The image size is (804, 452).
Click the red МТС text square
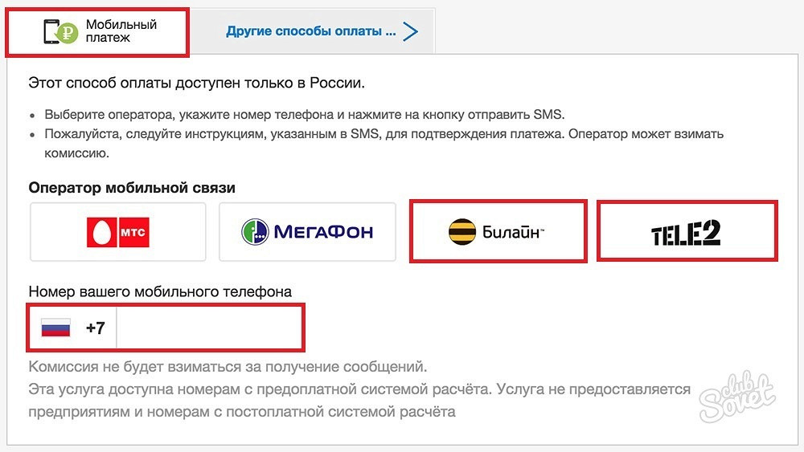133,232
